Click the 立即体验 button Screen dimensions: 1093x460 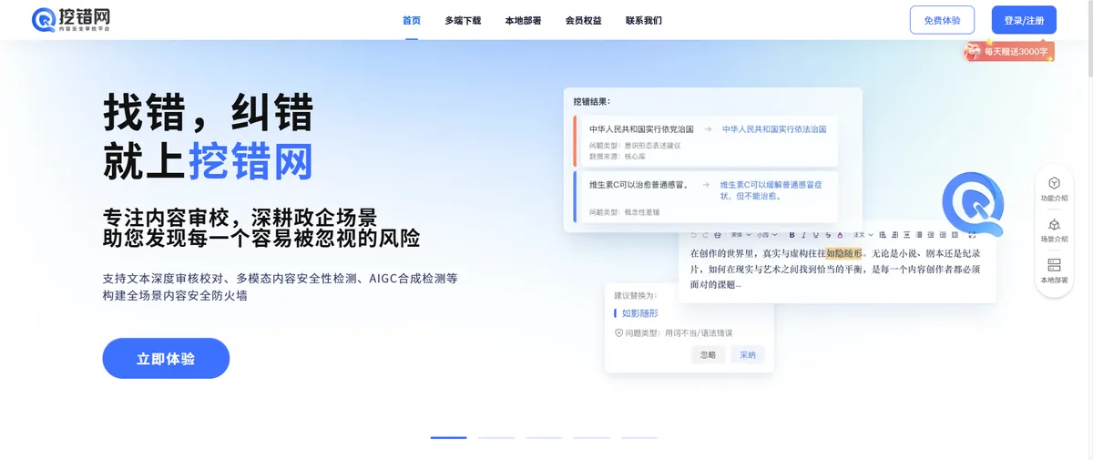click(166, 358)
